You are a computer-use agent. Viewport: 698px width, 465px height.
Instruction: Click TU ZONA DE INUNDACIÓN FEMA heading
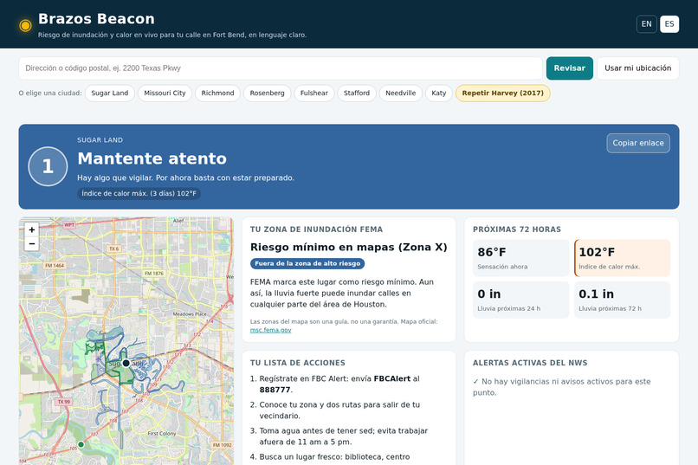pos(316,229)
